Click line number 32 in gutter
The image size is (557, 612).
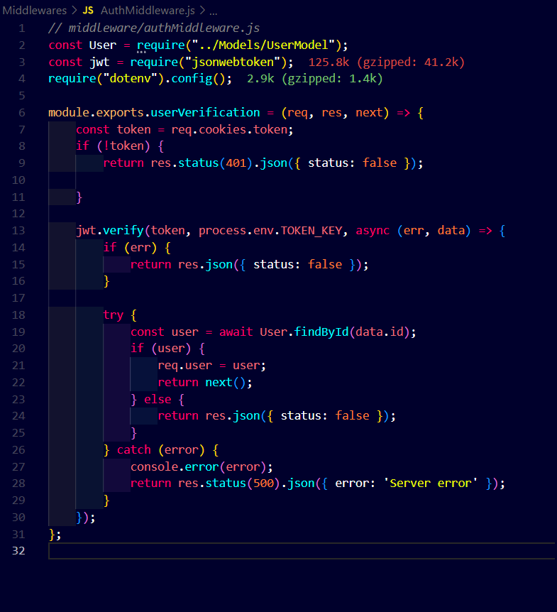click(x=18, y=551)
